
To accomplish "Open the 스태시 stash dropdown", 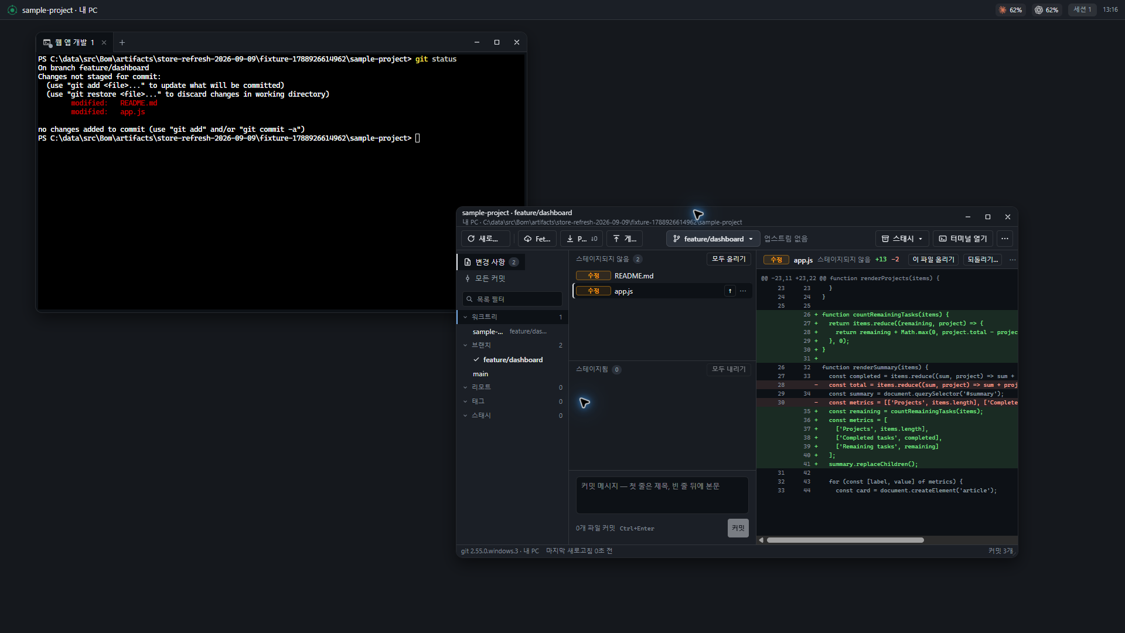I will coord(902,239).
